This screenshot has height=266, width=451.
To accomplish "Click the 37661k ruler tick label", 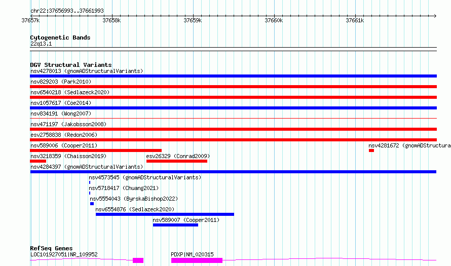I will click(355, 20).
